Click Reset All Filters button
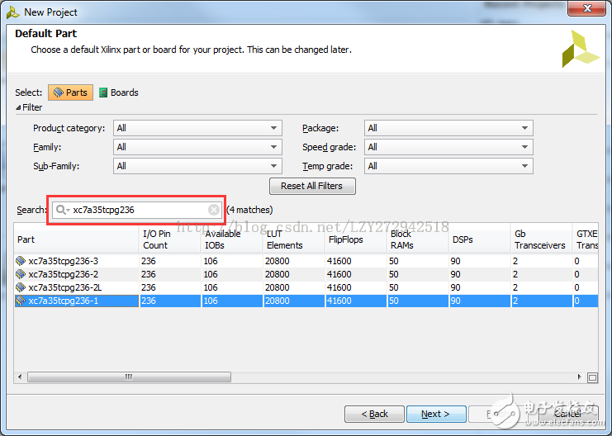Screen dimensions: 612x436 tap(312, 186)
